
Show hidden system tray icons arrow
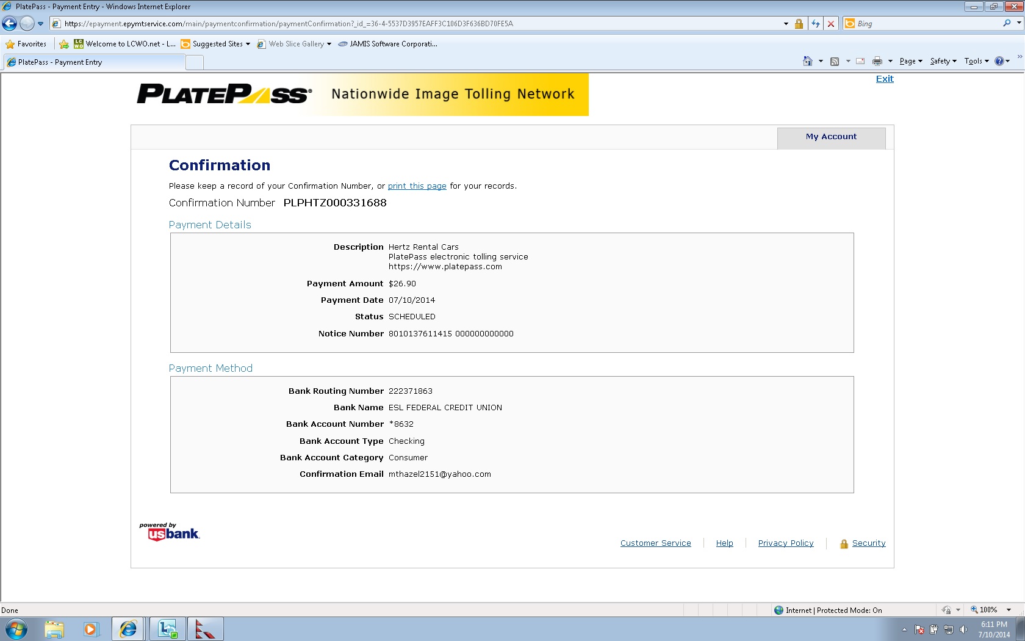pyautogui.click(x=904, y=629)
